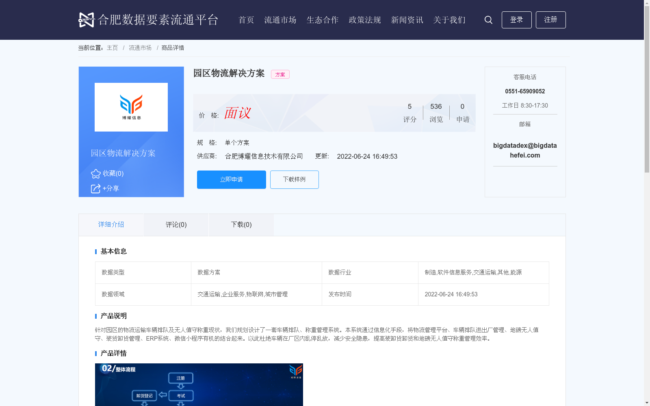650x406 pixels.
Task: Click the 方案 tag badge
Action: coord(280,74)
